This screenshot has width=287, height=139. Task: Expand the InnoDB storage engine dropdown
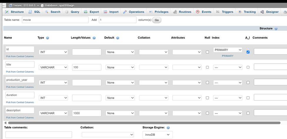pos(157,135)
